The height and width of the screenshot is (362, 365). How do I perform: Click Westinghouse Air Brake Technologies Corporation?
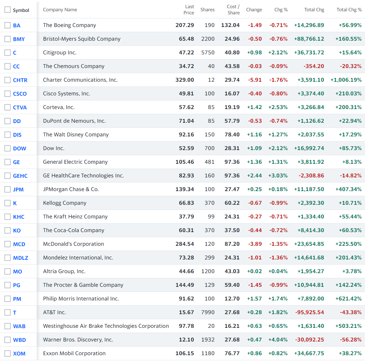click(106, 326)
